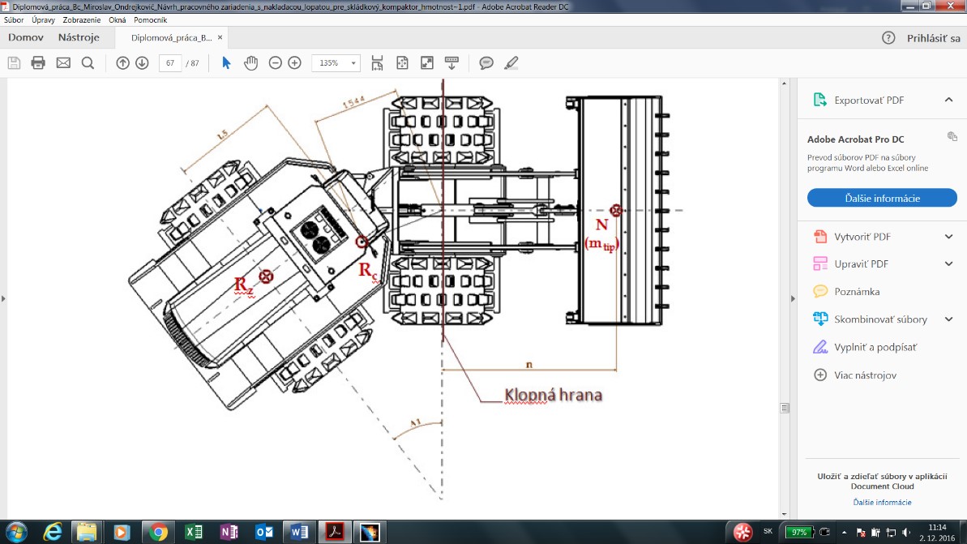The width and height of the screenshot is (967, 544).
Task: Collapse the Exportovať PDF panel
Action: click(x=948, y=100)
